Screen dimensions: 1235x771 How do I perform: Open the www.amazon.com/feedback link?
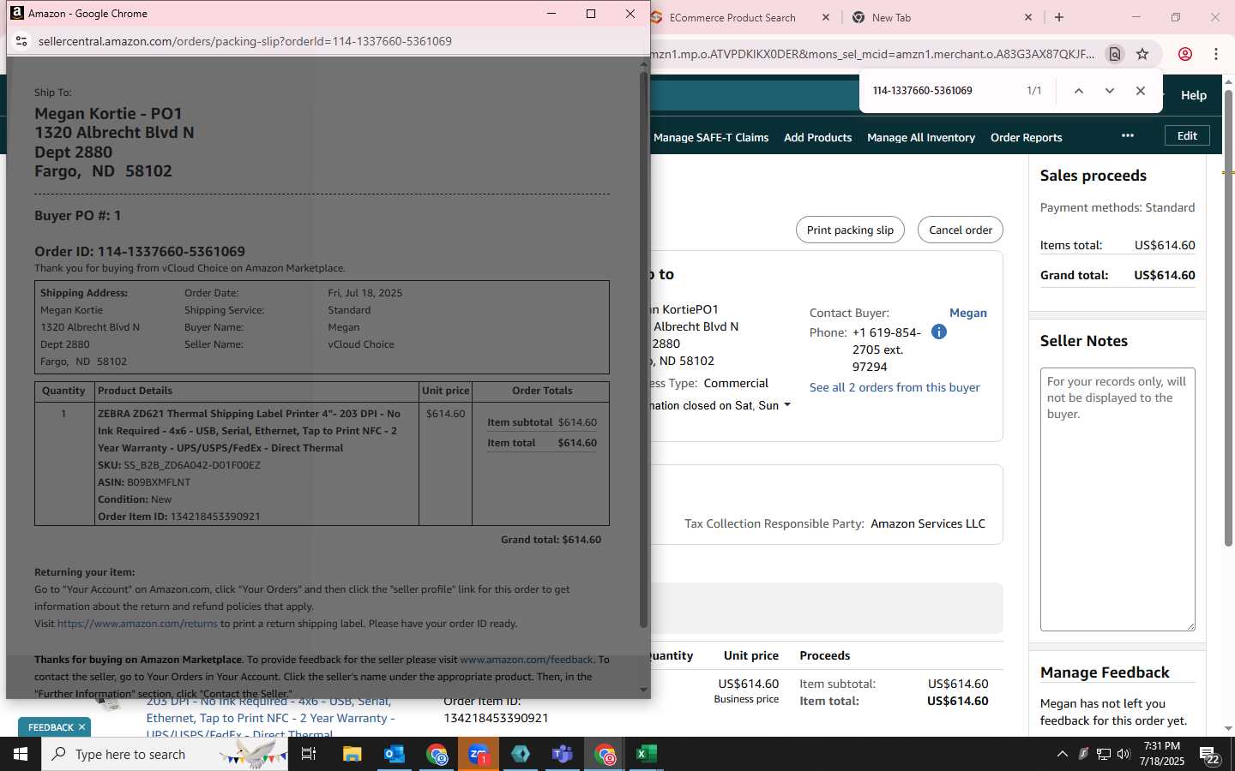tap(527, 660)
